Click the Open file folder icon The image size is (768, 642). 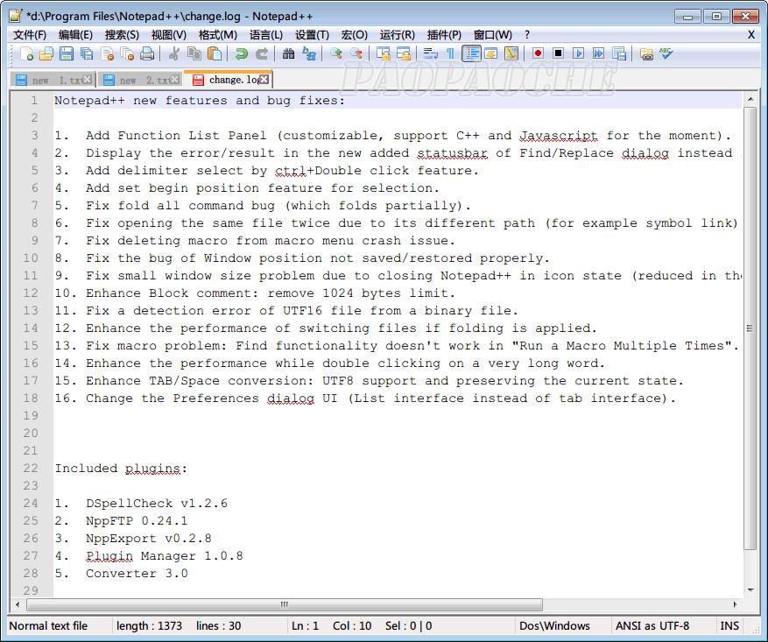(x=46, y=53)
